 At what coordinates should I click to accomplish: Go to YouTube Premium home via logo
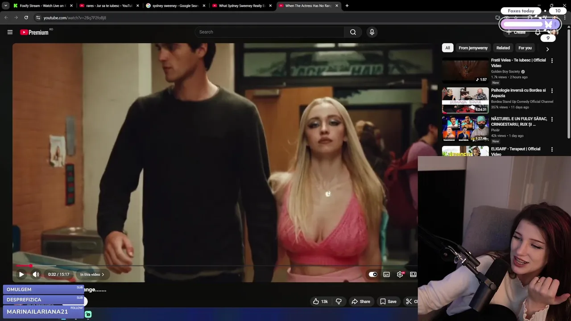tap(34, 32)
